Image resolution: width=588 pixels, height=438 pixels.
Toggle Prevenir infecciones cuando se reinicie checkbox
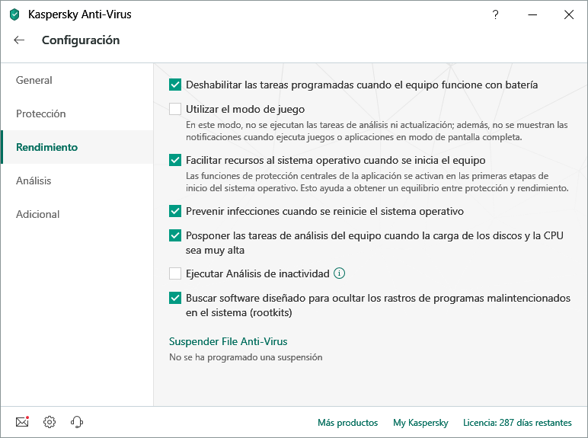click(x=175, y=211)
